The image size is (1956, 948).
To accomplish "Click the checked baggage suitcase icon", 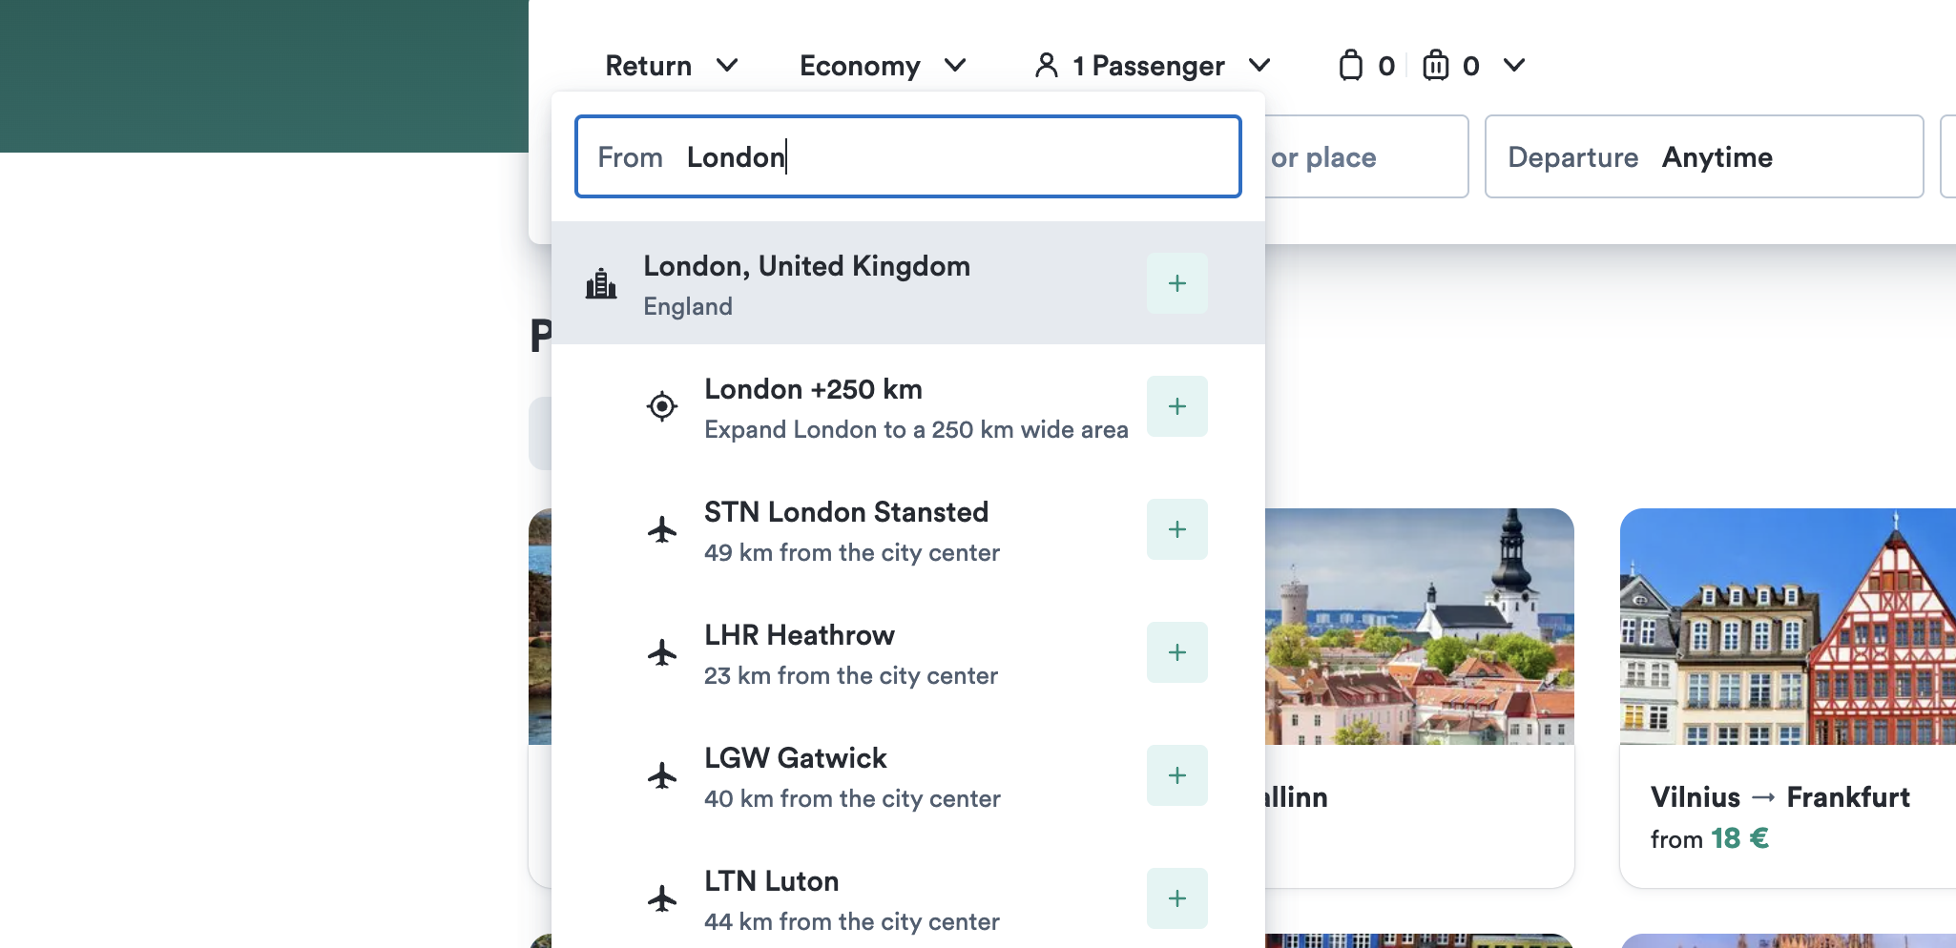I will pos(1435,65).
